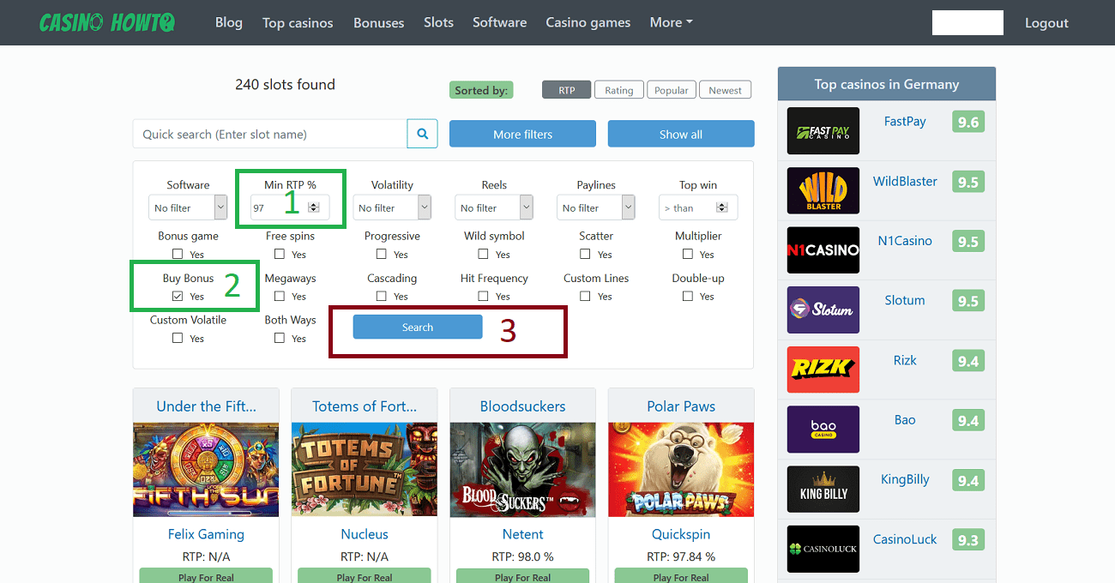Open the FastPay casino name link

pos(905,121)
